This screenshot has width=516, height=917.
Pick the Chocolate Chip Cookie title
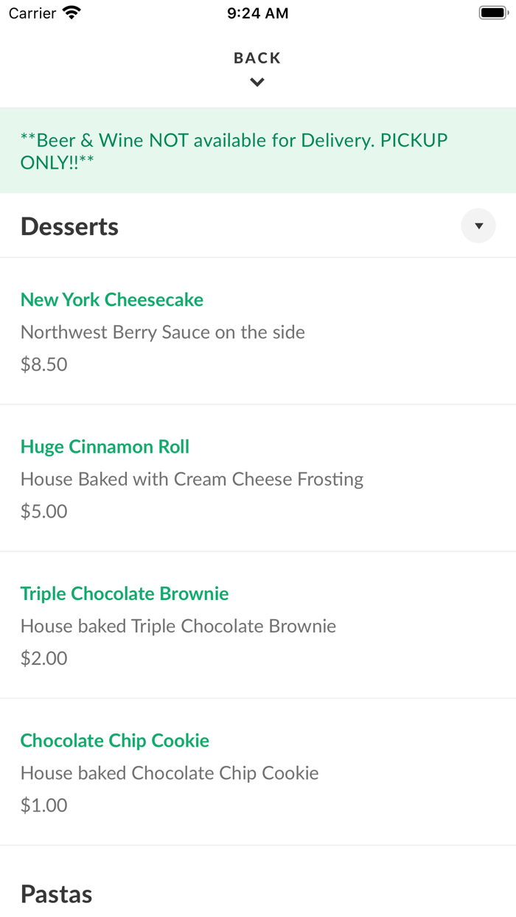pyautogui.click(x=115, y=740)
